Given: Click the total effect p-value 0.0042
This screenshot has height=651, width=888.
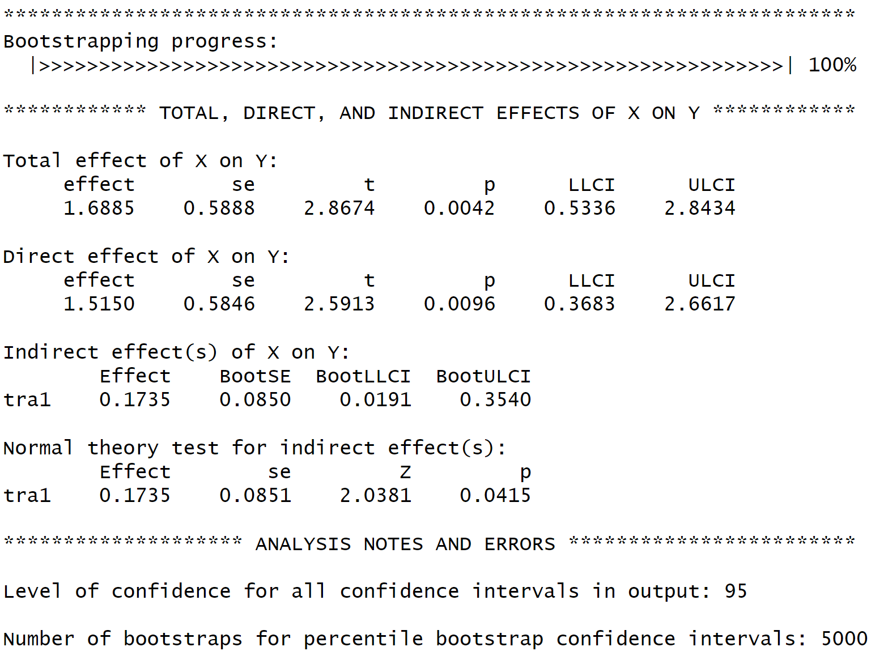Looking at the screenshot, I should point(459,209).
